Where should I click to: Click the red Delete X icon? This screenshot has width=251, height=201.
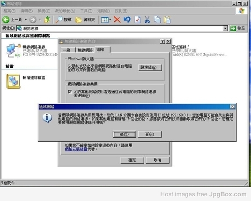(x=117, y=20)
